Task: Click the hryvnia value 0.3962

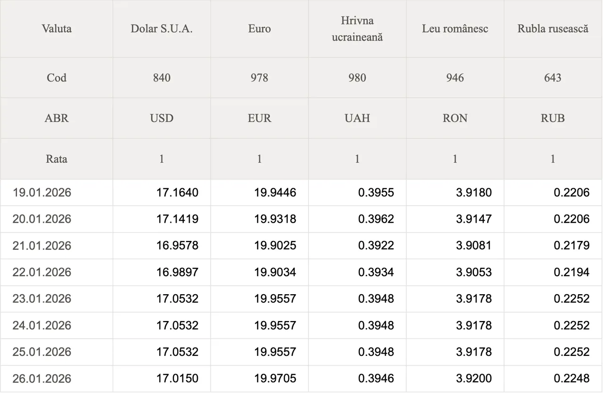Action: 376,219
